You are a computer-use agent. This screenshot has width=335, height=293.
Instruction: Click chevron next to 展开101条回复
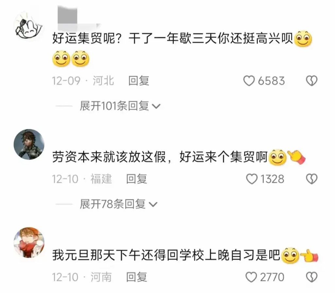(156, 106)
